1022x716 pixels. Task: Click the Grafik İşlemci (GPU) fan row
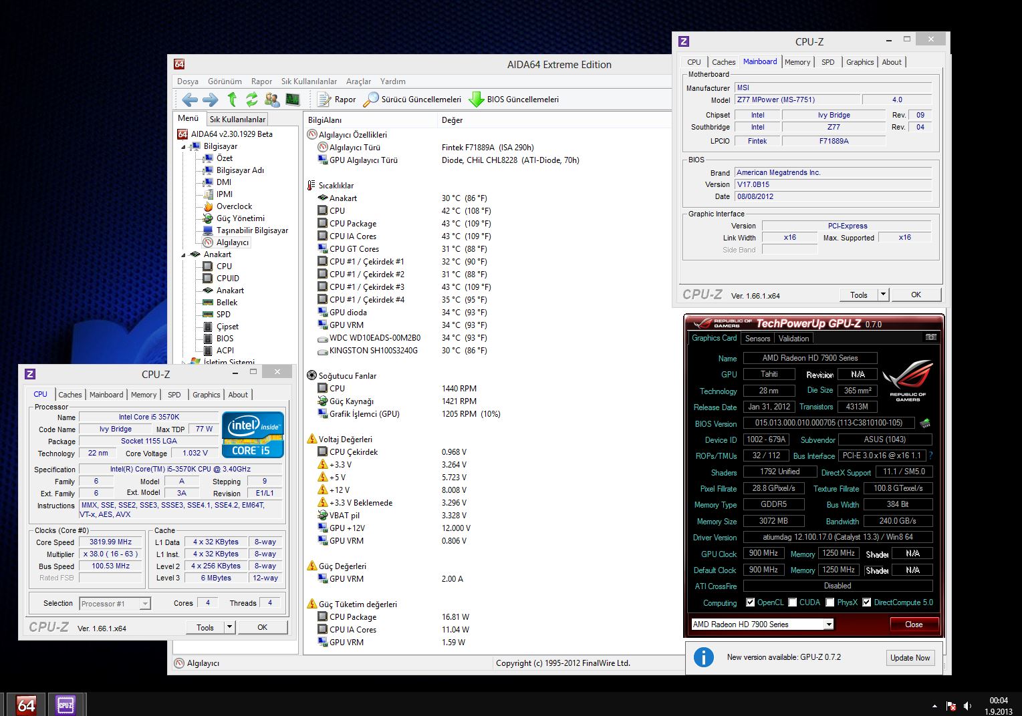coord(409,414)
